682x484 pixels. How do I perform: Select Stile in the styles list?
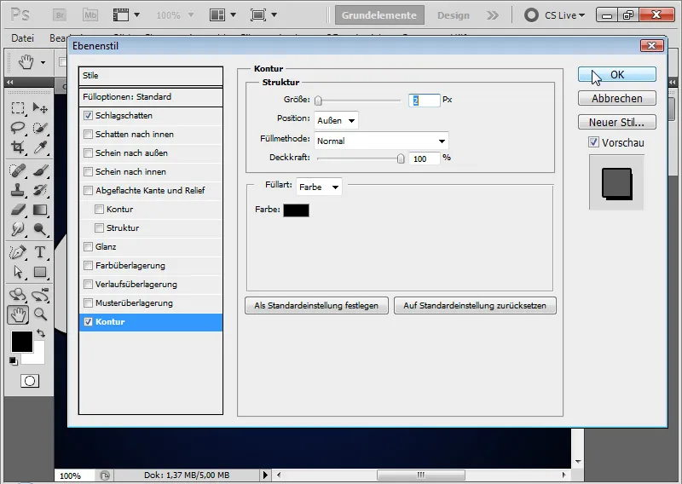[x=151, y=76]
